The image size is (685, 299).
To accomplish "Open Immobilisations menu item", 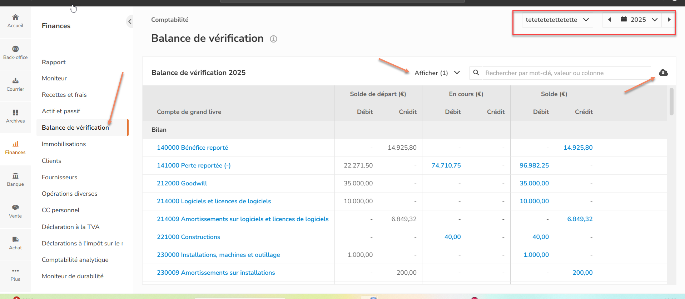I will pos(64,144).
